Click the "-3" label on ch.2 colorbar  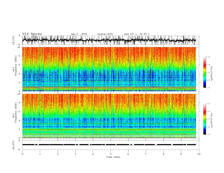(x=209, y=104)
